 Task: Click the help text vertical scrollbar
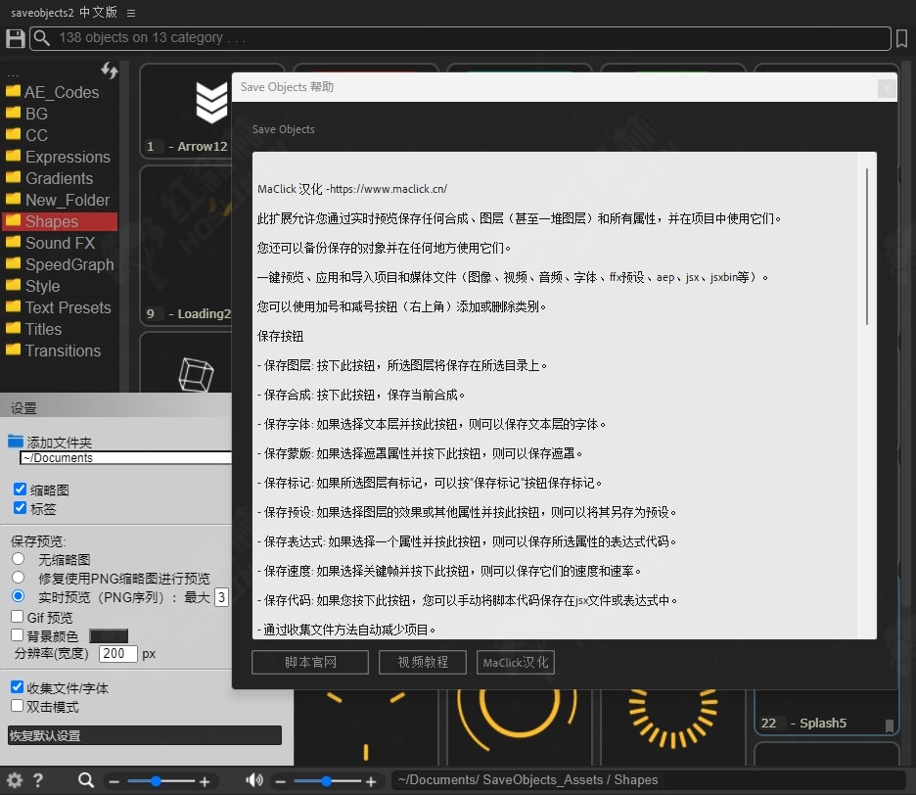pyautogui.click(x=867, y=247)
